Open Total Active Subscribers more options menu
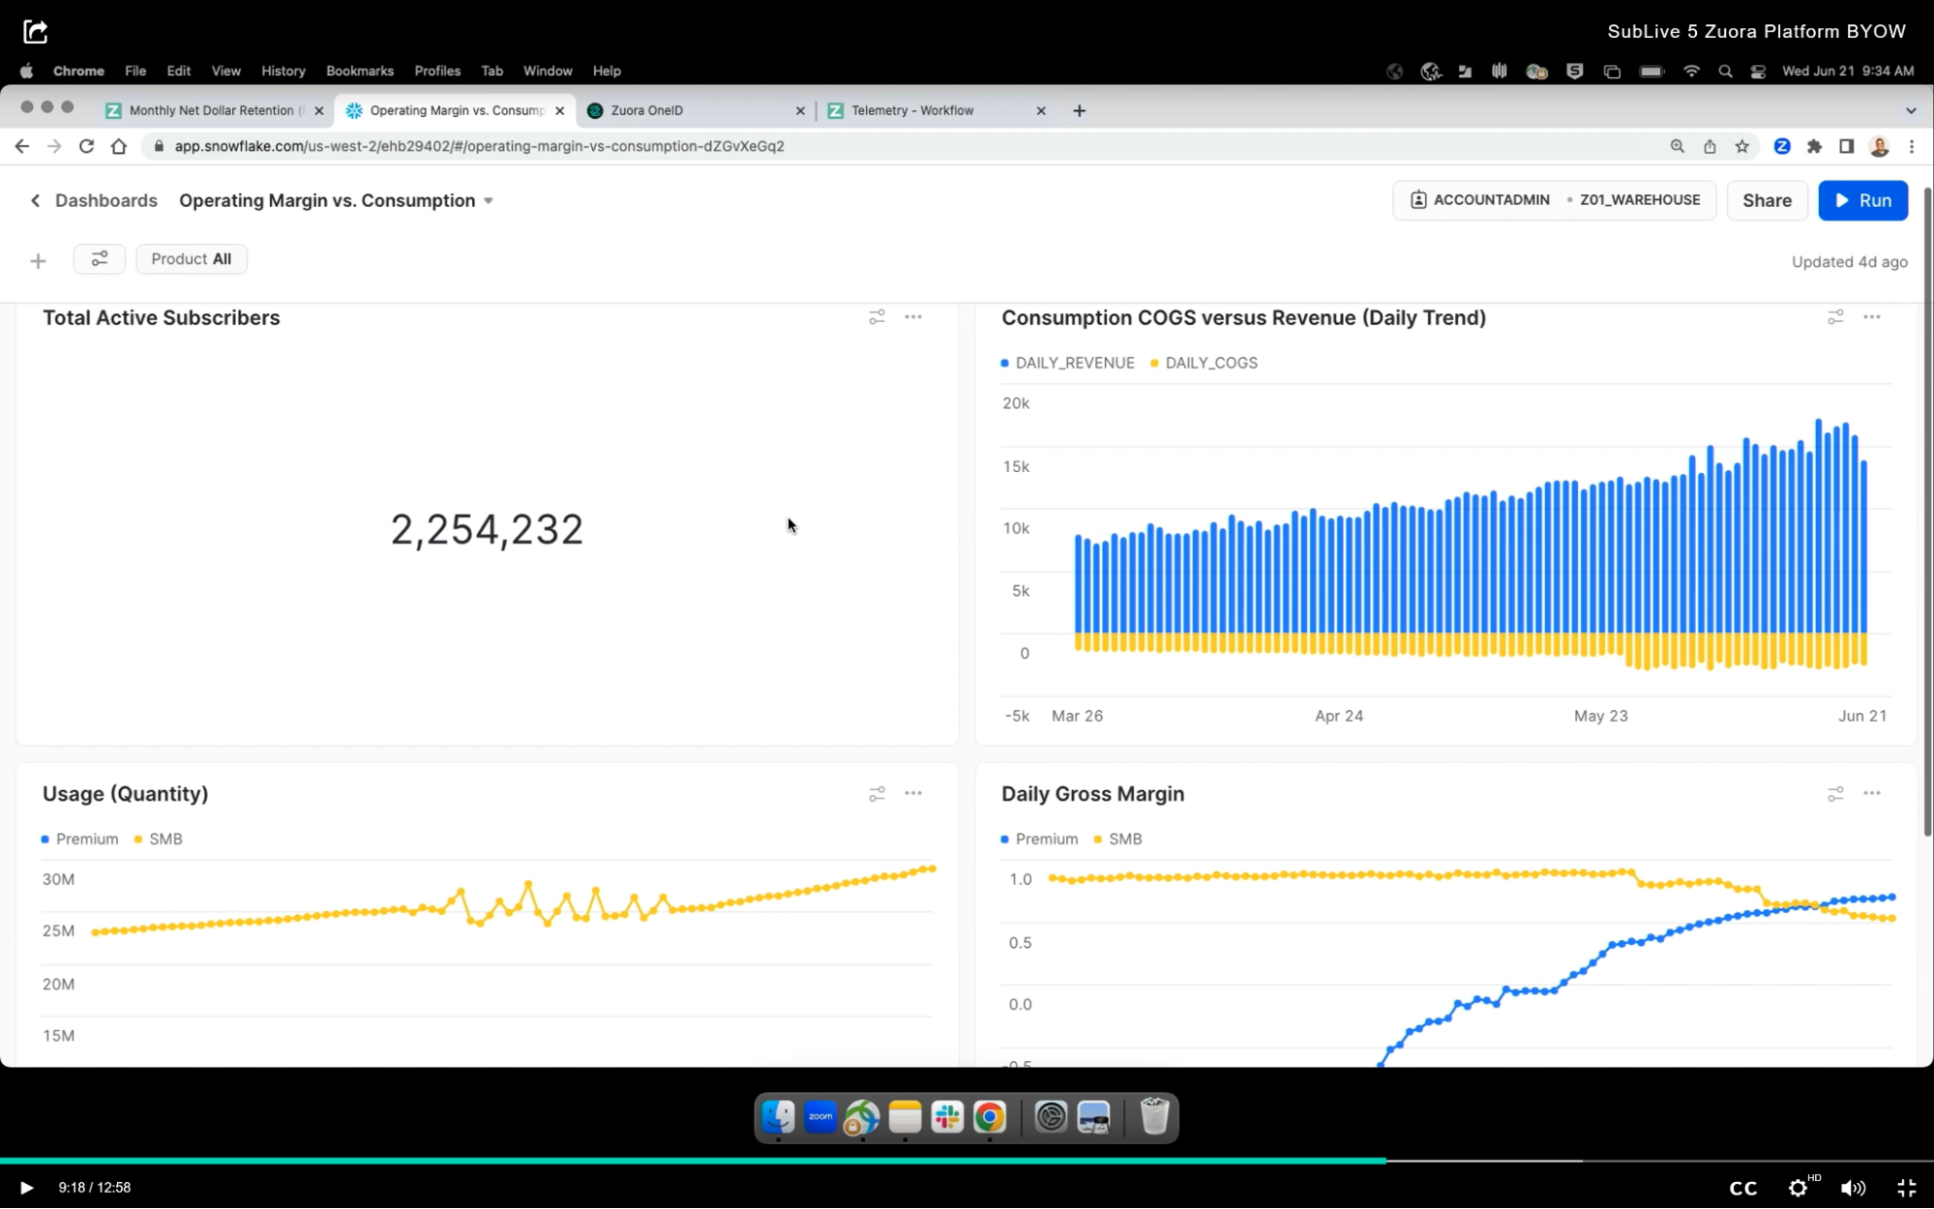The image size is (1934, 1209). 913,317
